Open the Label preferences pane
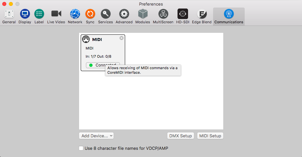Viewport: 302px width, 157px height. point(39,16)
